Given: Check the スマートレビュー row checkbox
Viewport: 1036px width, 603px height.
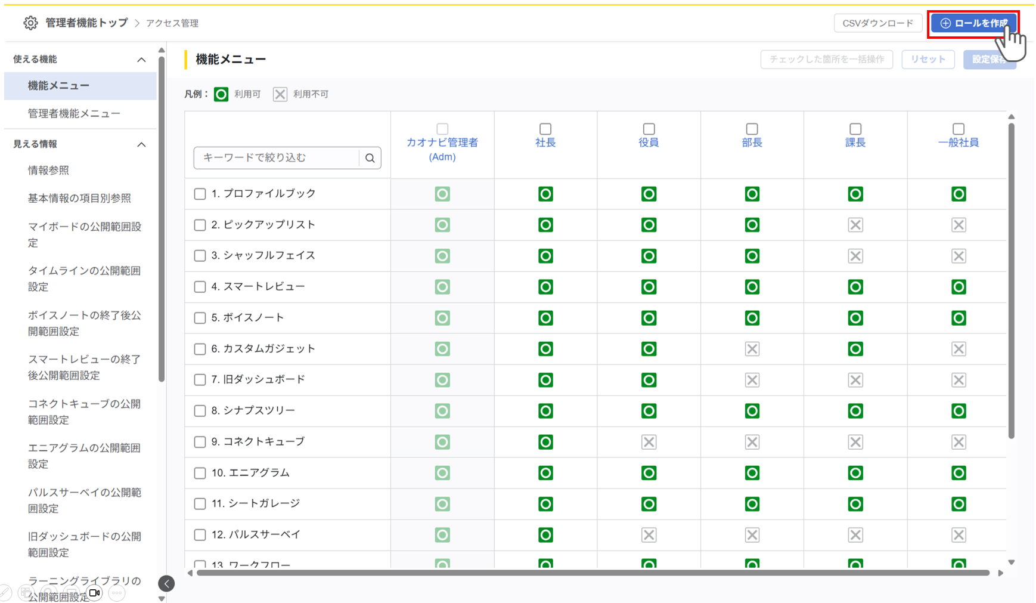Looking at the screenshot, I should (200, 287).
